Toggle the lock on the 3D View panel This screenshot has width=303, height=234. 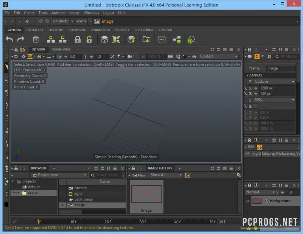pos(16,50)
